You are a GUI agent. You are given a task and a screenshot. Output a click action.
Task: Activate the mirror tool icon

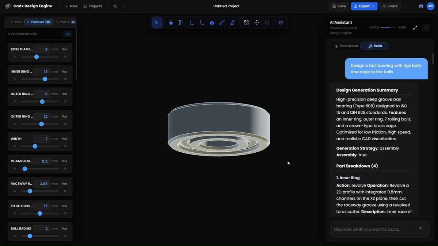coord(267,23)
